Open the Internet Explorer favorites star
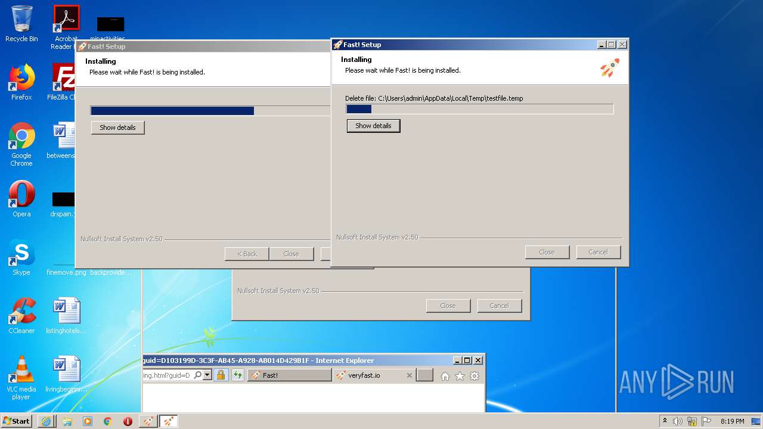Viewport: 763px width, 429px height. point(460,376)
